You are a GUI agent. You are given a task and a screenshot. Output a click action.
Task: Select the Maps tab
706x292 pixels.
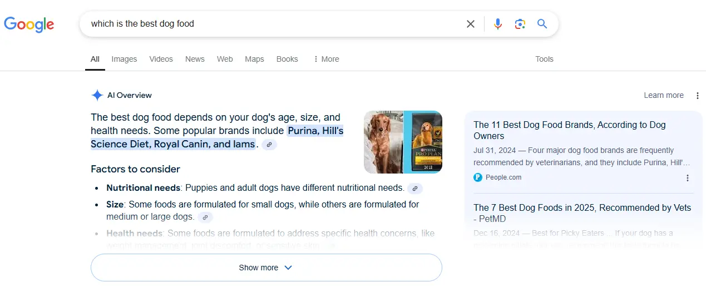(x=254, y=59)
